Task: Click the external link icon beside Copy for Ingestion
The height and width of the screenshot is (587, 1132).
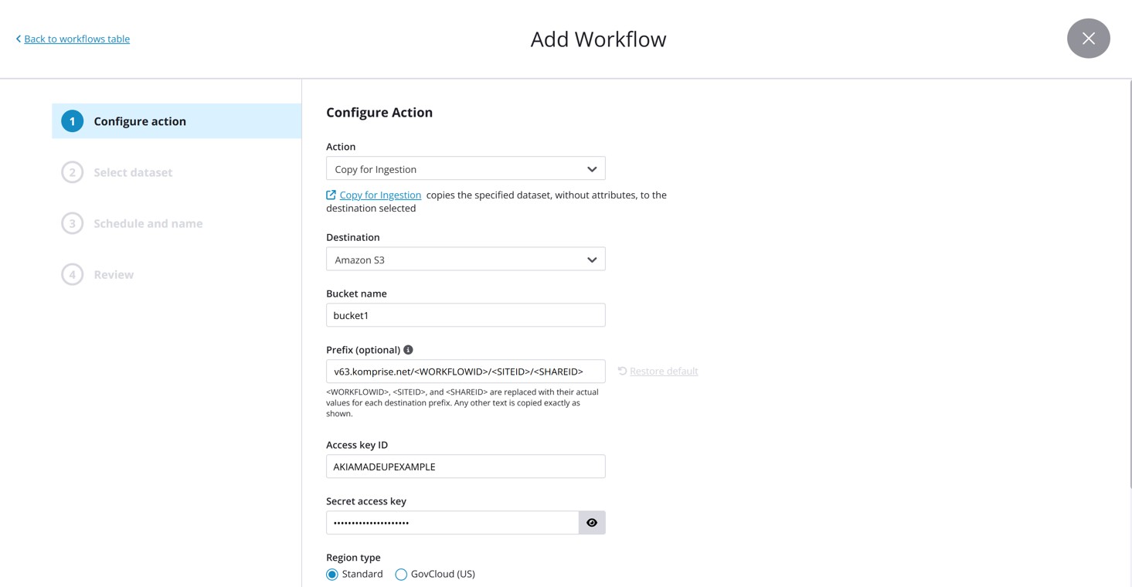Action: coord(331,195)
